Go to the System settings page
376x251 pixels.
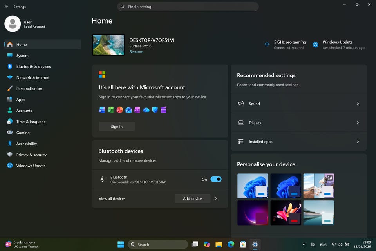point(22,56)
